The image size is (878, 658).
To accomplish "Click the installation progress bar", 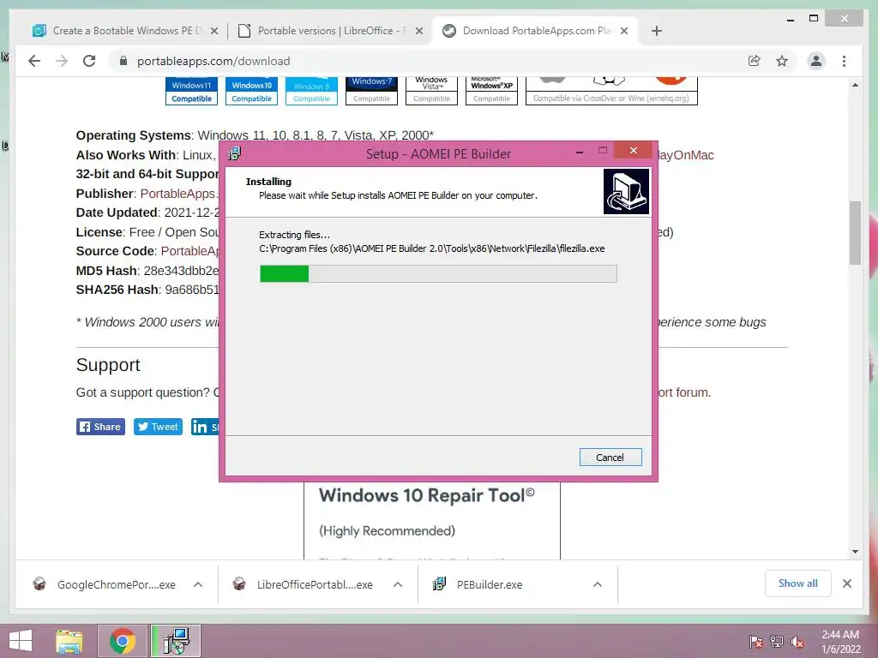I will [x=438, y=273].
